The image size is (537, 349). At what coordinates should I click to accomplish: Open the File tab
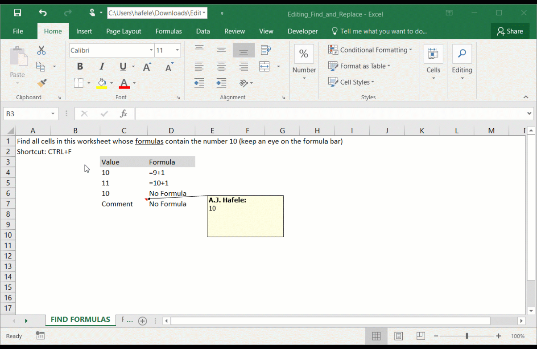pyautogui.click(x=18, y=31)
